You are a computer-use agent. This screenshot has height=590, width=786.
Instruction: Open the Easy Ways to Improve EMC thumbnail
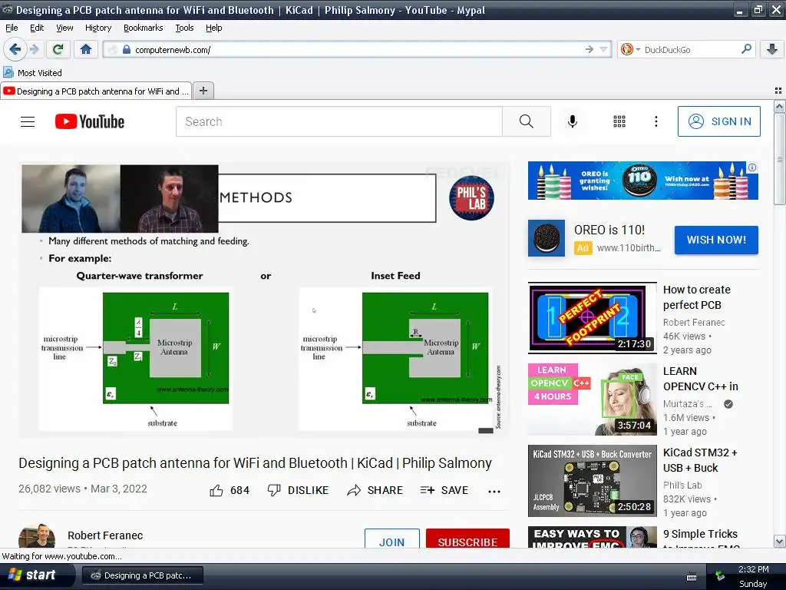[592, 537]
